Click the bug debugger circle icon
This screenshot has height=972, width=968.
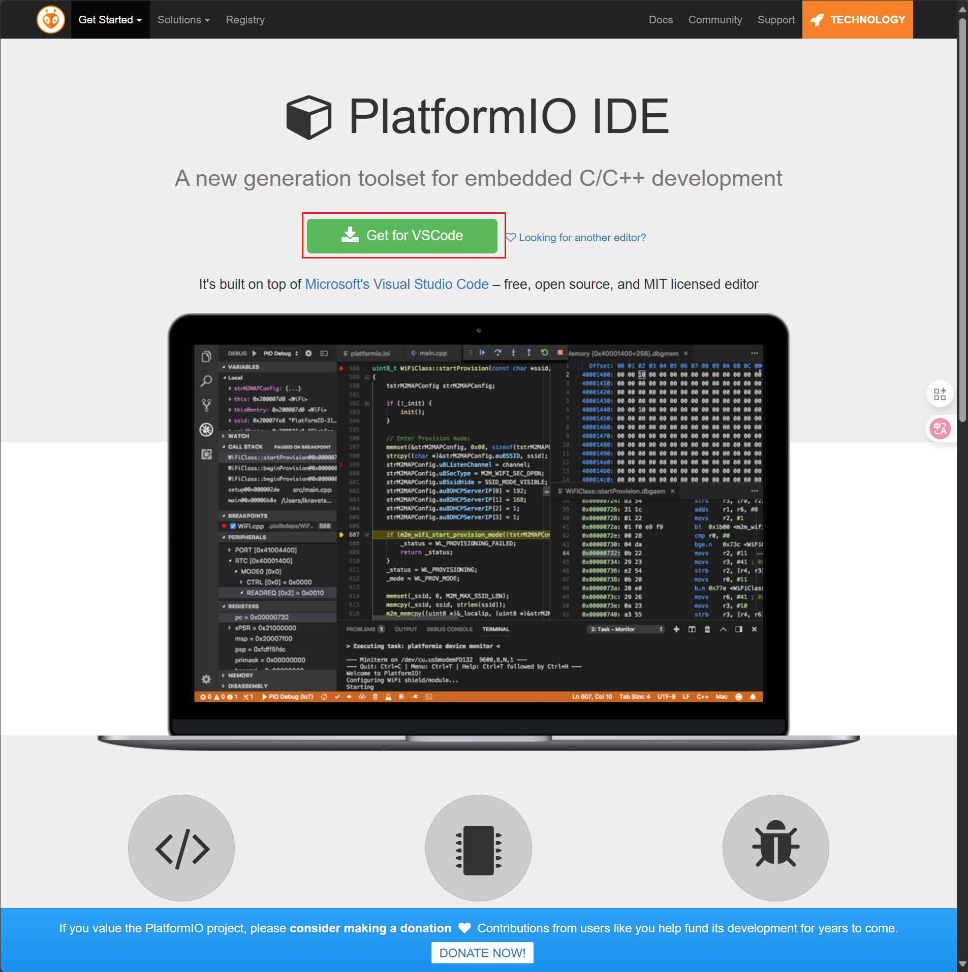[775, 848]
